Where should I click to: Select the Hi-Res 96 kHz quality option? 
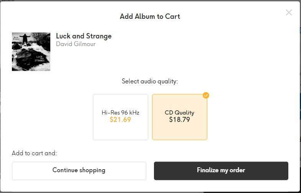(121, 117)
